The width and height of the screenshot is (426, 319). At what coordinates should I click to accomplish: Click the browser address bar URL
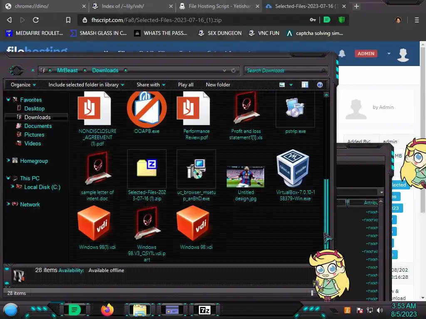coord(156,20)
